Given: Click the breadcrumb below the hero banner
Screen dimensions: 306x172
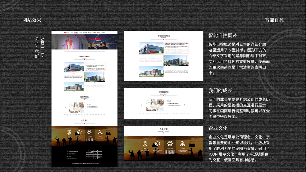Looking at the screenshot, I should click(66, 51).
